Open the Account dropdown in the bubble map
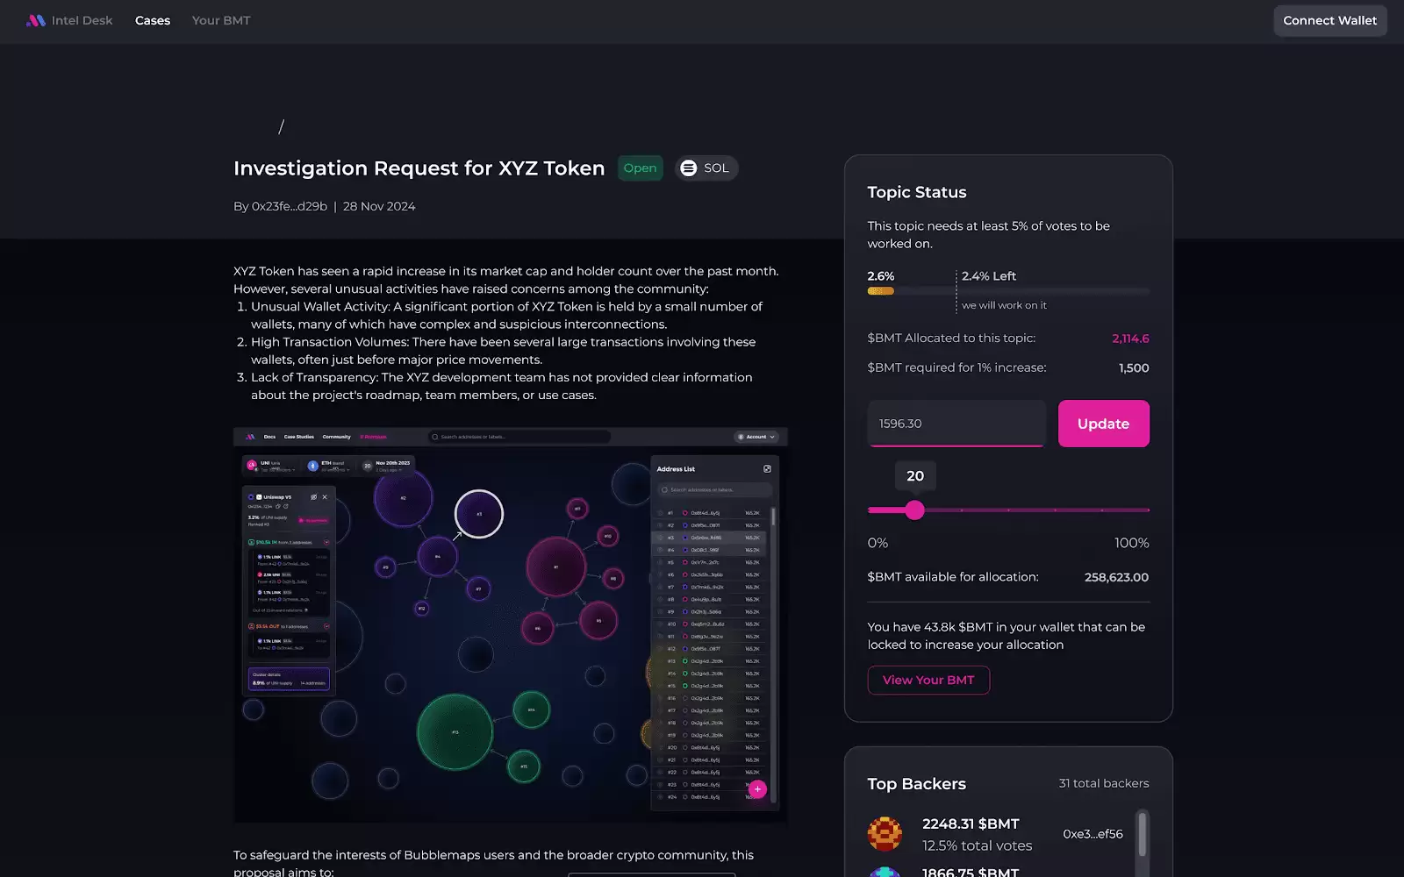 tap(756, 437)
